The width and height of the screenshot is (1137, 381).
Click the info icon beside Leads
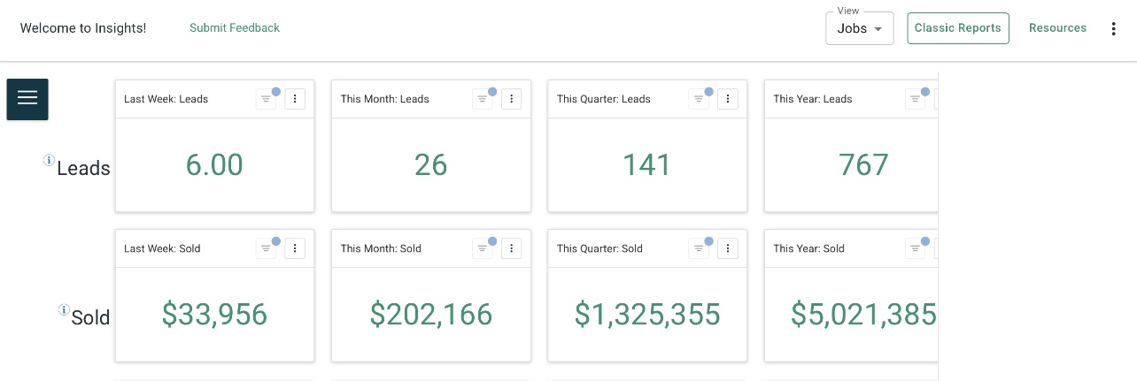[x=50, y=160]
